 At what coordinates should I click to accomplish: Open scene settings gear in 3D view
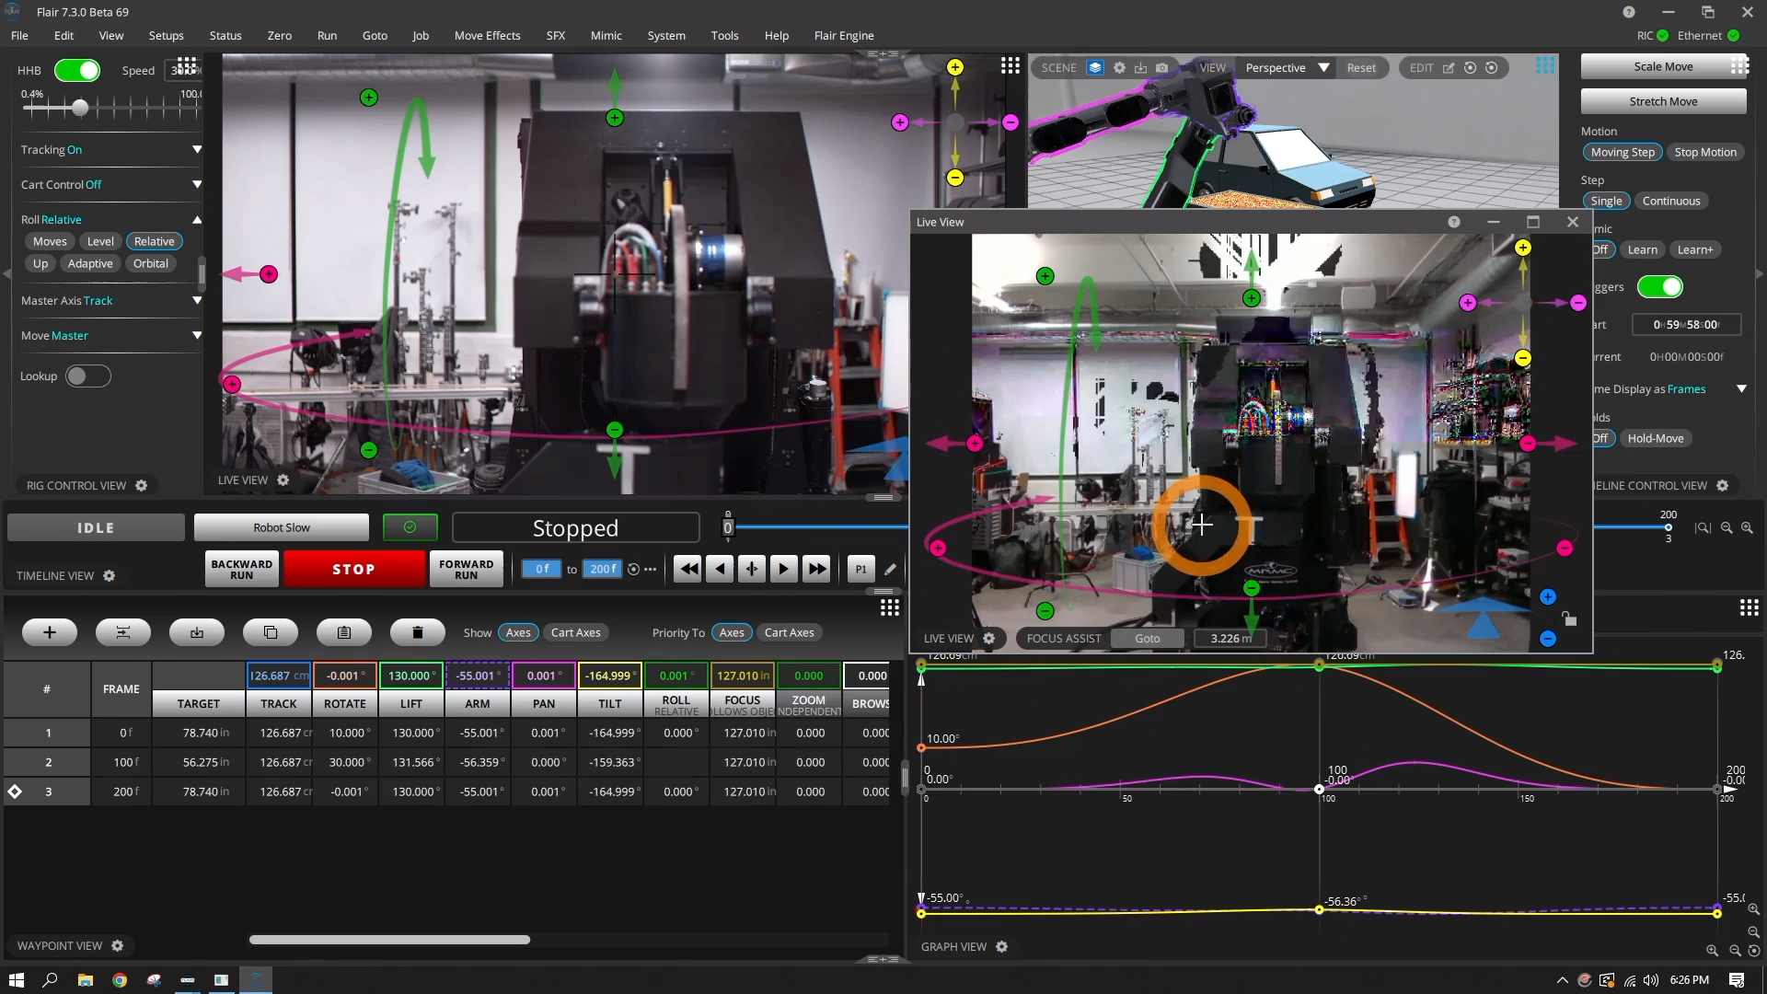1119,67
